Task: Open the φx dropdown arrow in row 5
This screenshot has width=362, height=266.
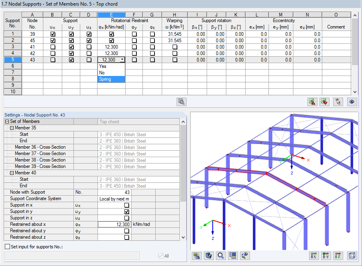Action: point(122,60)
